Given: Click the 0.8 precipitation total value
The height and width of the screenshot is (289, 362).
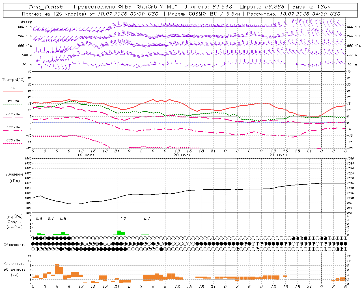Looking at the screenshot, I should point(63,218).
